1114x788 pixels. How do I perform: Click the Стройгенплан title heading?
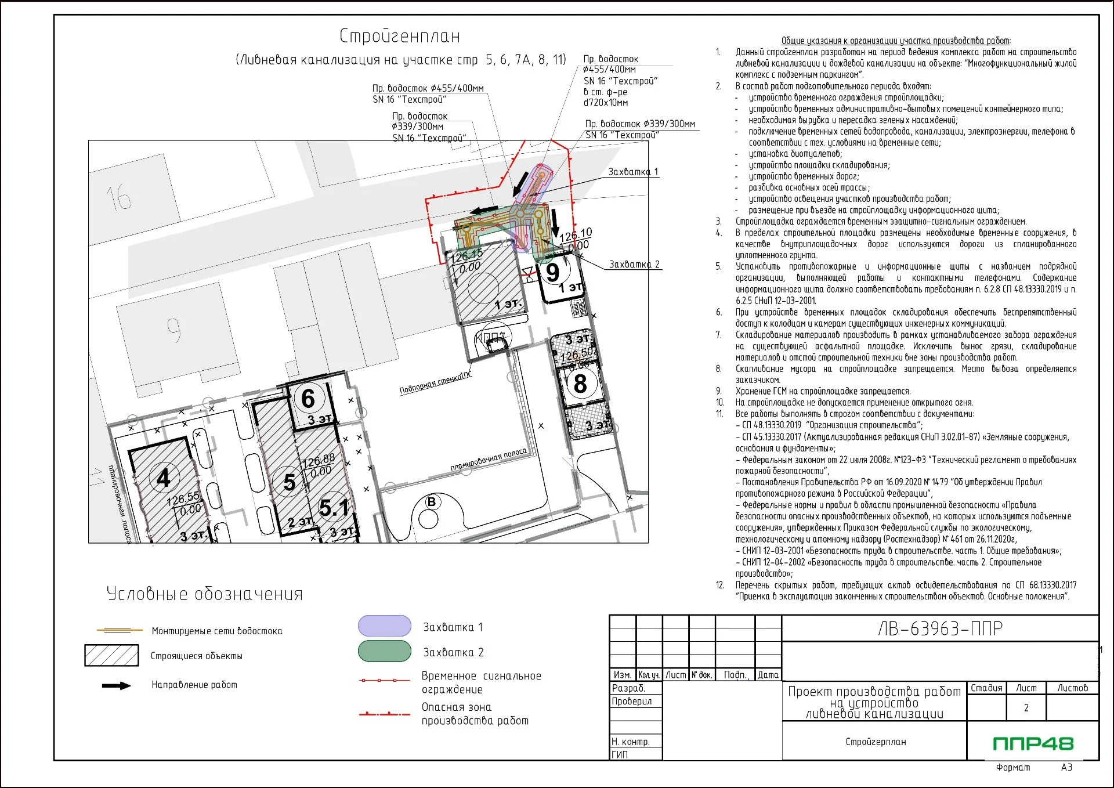pyautogui.click(x=400, y=36)
